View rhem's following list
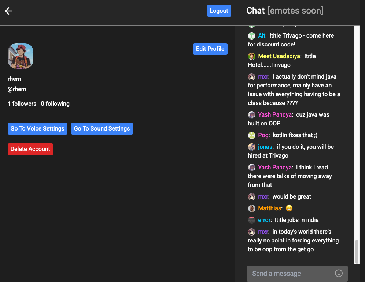 pyautogui.click(x=55, y=104)
